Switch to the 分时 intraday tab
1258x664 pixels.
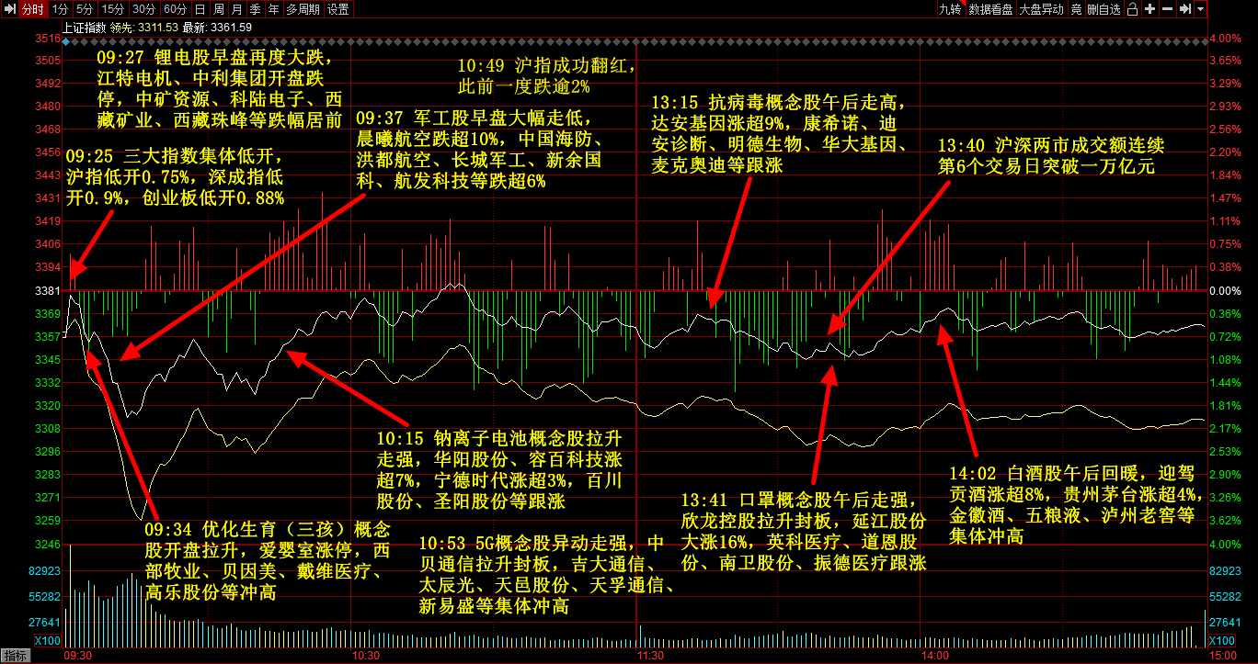pyautogui.click(x=32, y=9)
